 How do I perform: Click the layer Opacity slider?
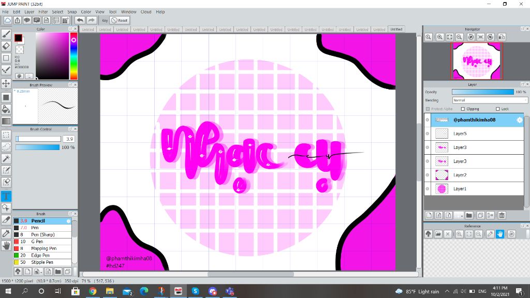click(x=483, y=92)
